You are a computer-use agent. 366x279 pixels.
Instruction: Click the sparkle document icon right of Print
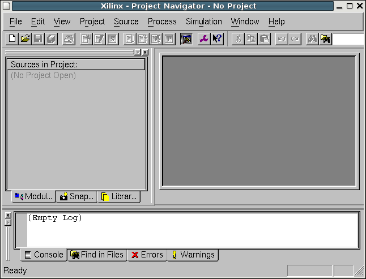[86, 38]
